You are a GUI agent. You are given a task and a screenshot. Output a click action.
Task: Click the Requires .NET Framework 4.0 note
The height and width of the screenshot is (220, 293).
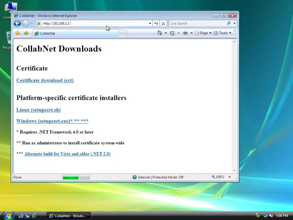tap(55, 132)
